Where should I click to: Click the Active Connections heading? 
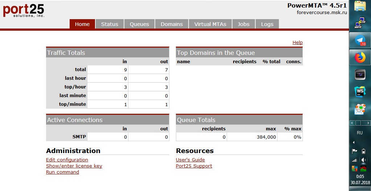(75, 120)
